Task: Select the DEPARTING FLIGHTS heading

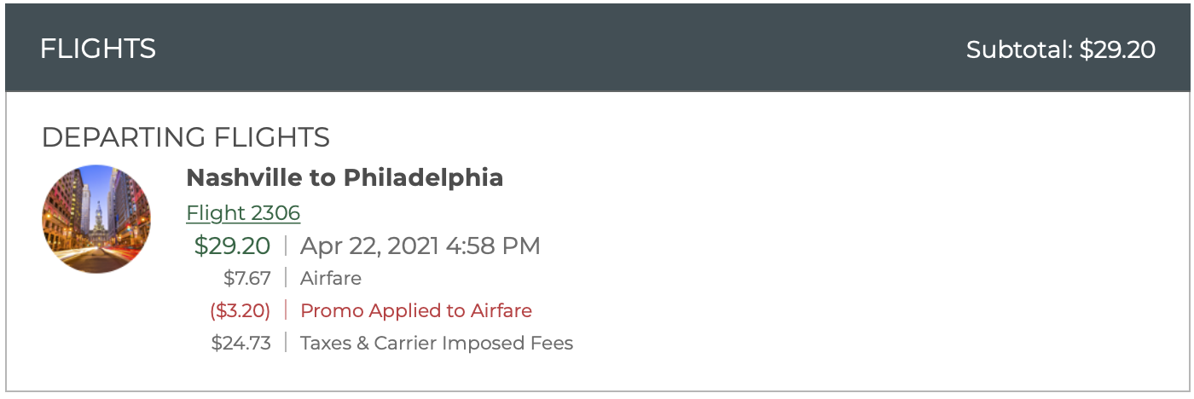Action: pyautogui.click(x=186, y=137)
